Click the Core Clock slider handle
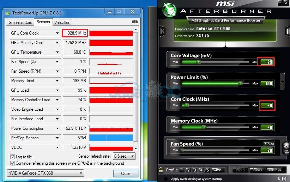This screenshot has width=290, height=182. pyautogui.click(x=187, y=105)
